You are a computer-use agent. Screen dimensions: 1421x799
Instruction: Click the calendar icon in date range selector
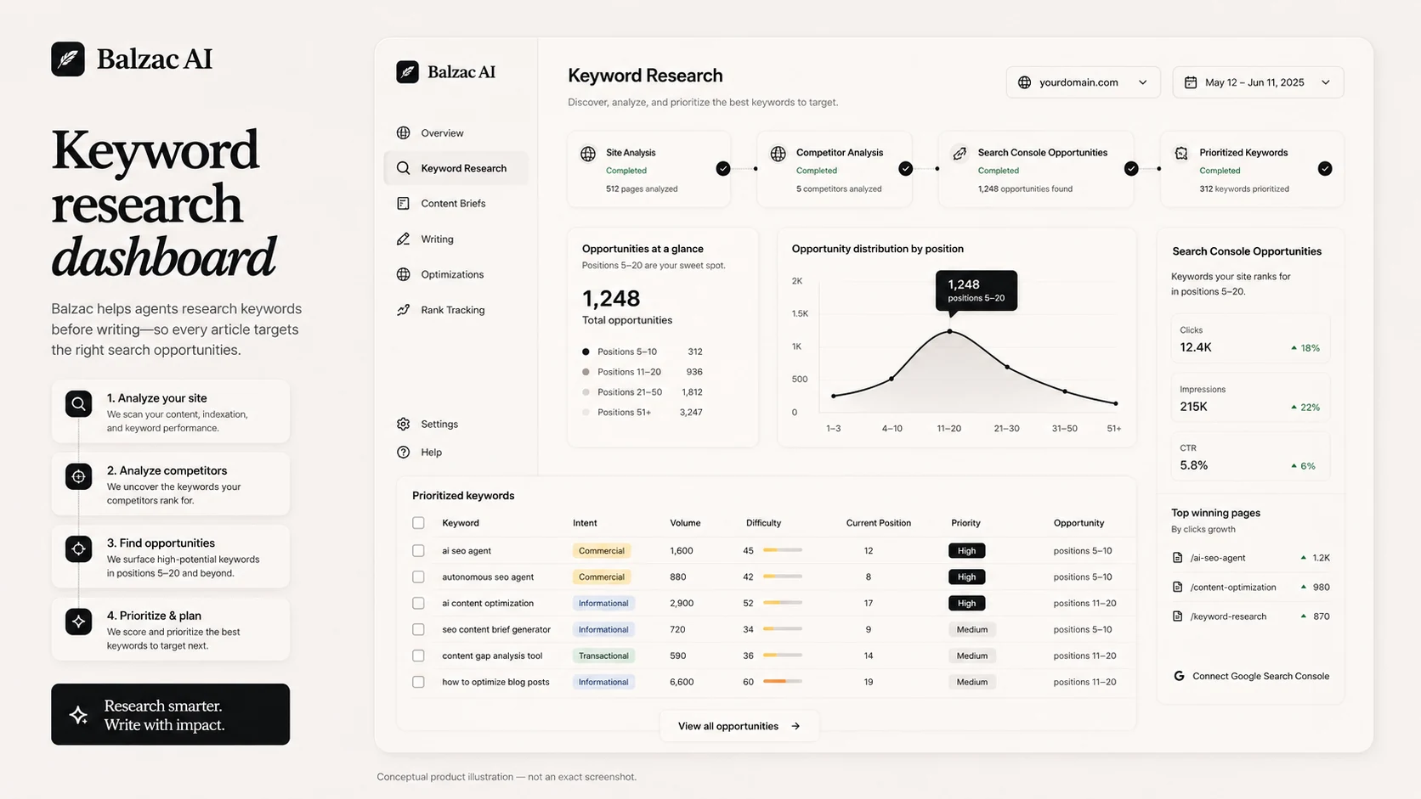[x=1191, y=82]
